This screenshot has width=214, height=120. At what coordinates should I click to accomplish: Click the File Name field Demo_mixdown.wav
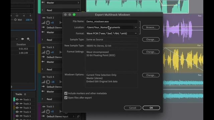tap(111, 21)
